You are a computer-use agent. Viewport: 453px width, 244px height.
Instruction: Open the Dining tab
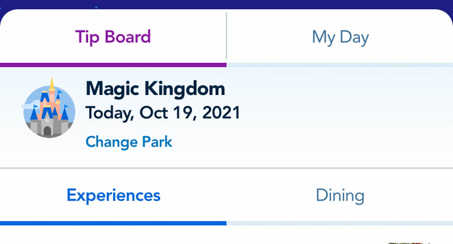click(x=340, y=196)
